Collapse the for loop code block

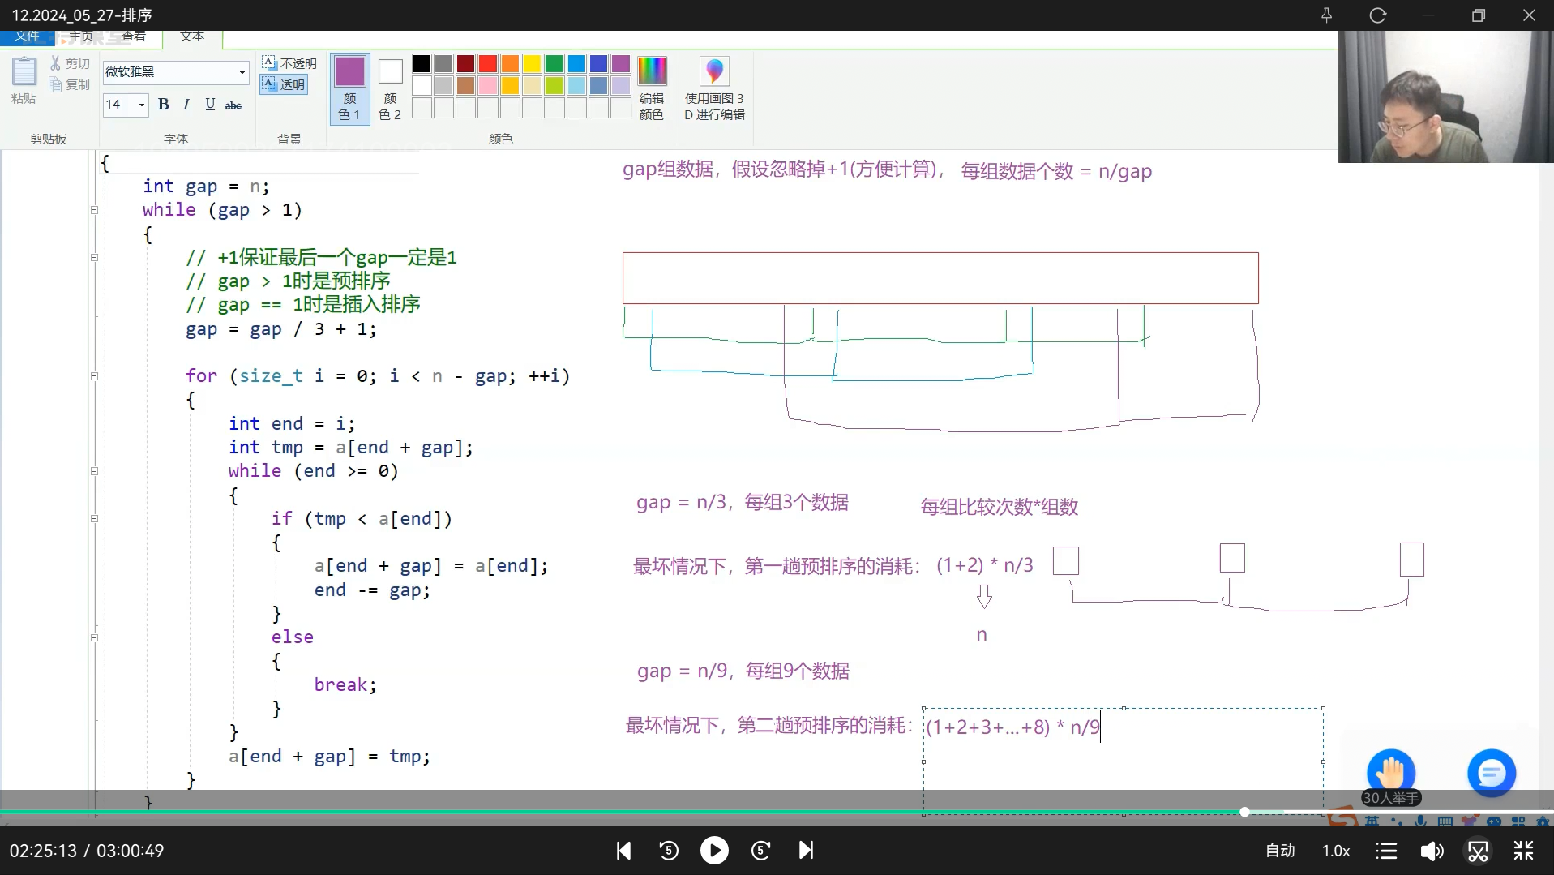pyautogui.click(x=94, y=376)
